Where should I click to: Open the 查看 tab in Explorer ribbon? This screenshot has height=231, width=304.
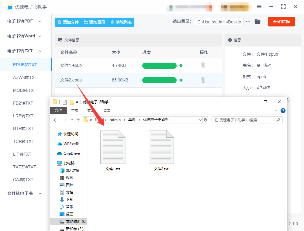(x=107, y=110)
